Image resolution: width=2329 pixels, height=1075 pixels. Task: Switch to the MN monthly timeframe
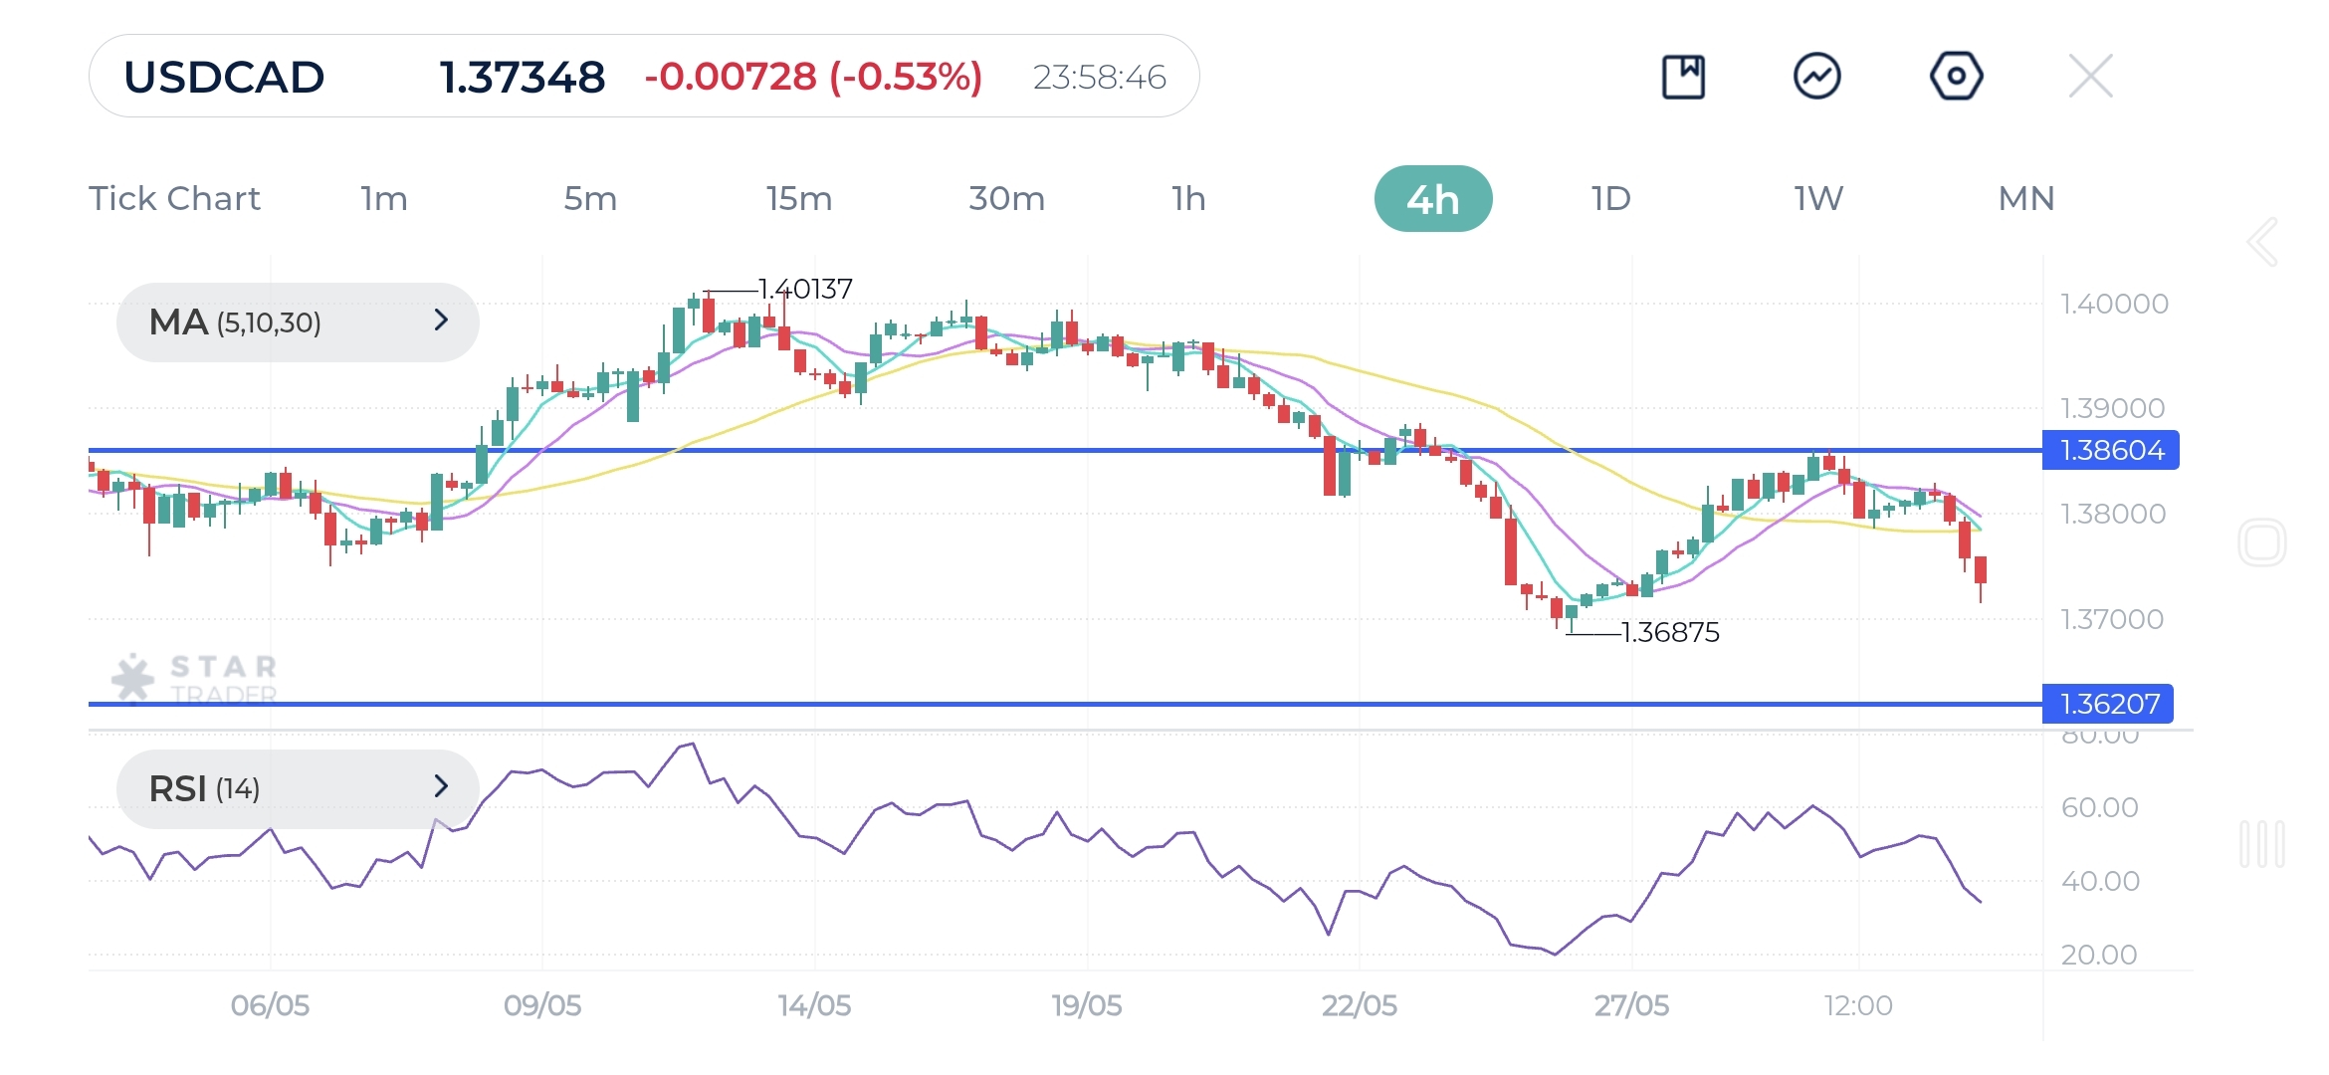pyautogui.click(x=2025, y=199)
